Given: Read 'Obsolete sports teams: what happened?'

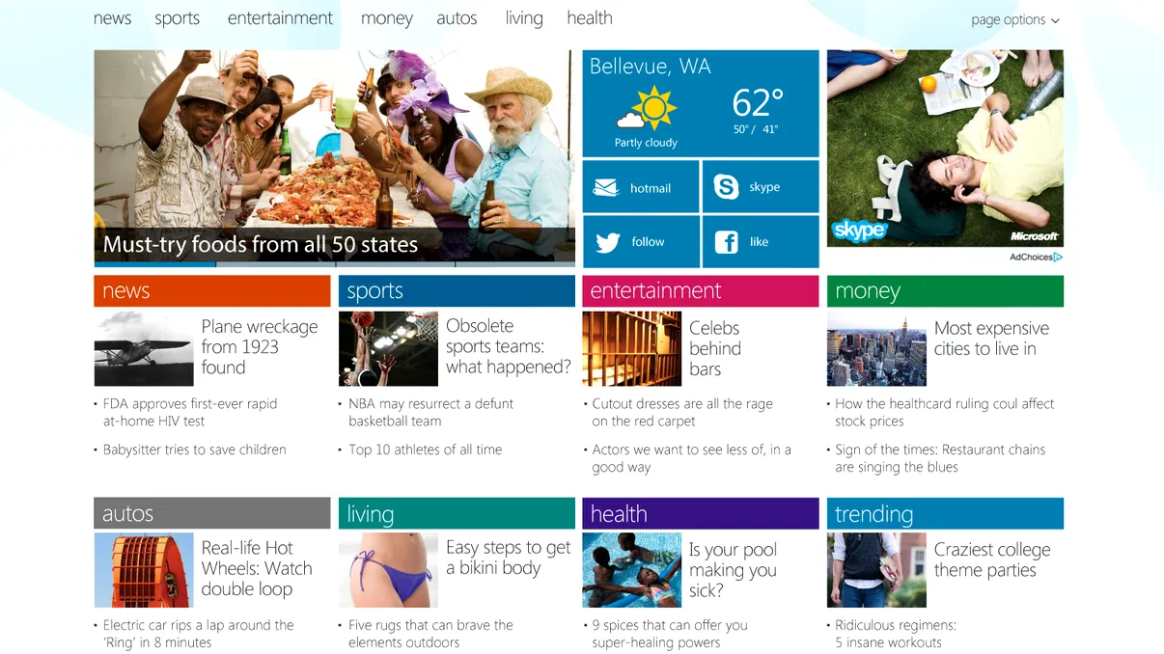Looking at the screenshot, I should (509, 346).
